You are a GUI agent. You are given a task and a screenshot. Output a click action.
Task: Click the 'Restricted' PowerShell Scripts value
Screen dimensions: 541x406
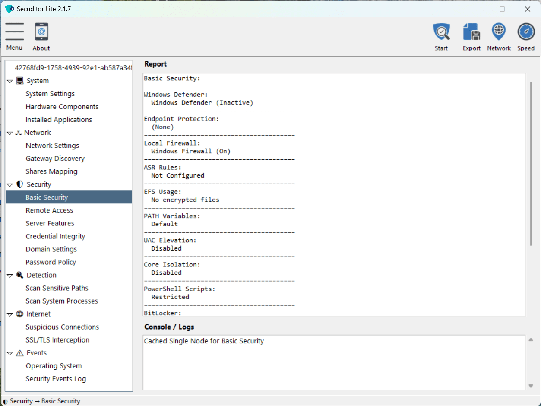(x=170, y=297)
